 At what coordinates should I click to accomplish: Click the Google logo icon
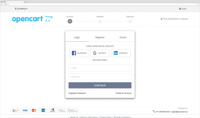click(x=95, y=53)
